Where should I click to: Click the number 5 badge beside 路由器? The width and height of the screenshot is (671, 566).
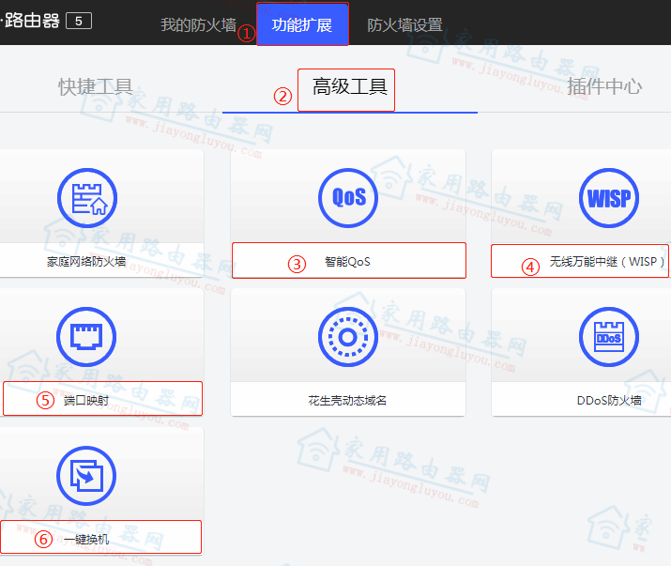78,20
